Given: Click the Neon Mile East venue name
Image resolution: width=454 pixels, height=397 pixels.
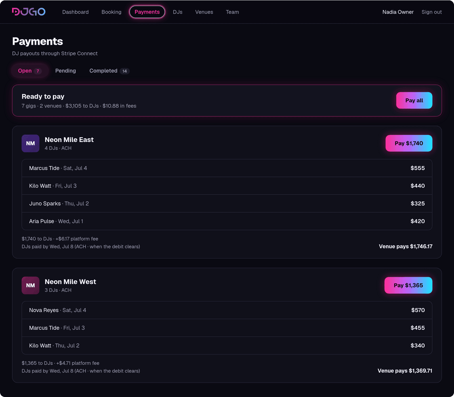Looking at the screenshot, I should [69, 140].
